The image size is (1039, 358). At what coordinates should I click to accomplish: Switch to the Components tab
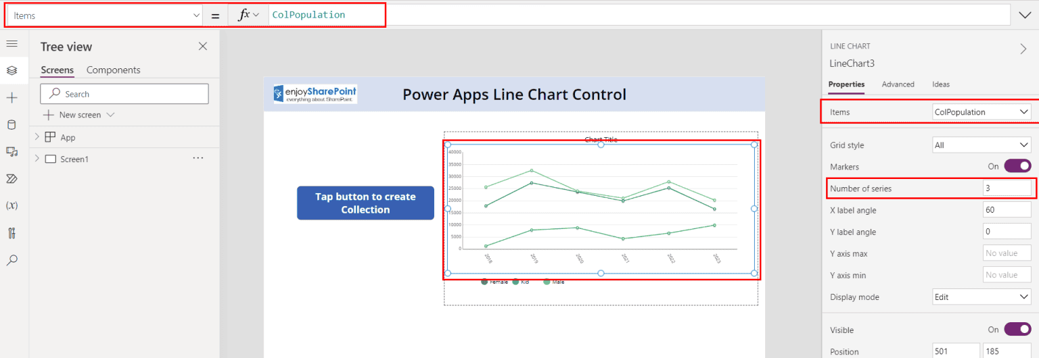click(x=114, y=70)
